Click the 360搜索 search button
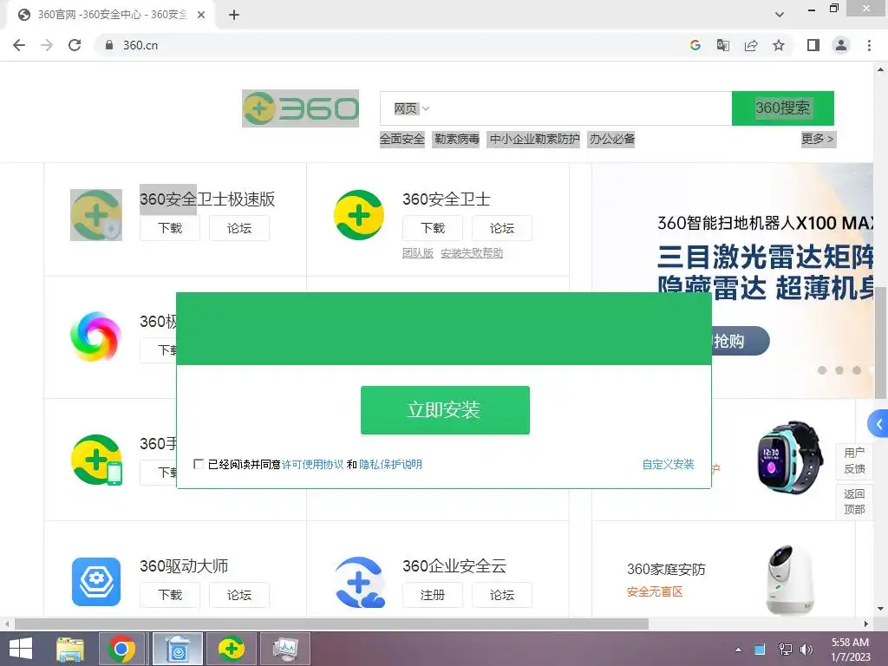Image resolution: width=888 pixels, height=666 pixels. point(783,108)
